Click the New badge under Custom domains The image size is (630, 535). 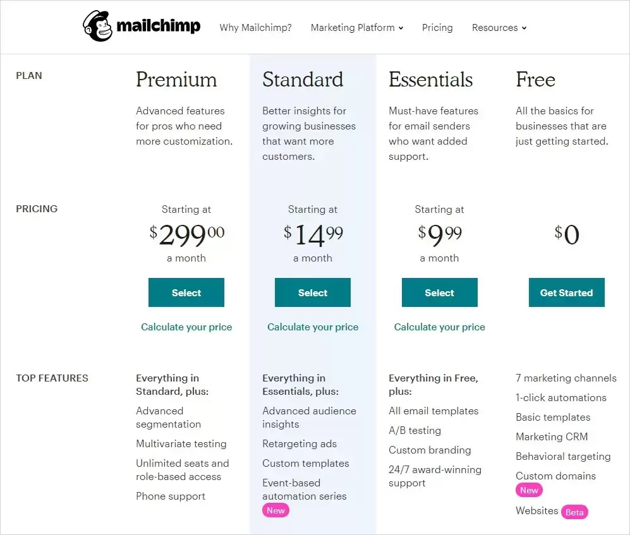(x=529, y=490)
